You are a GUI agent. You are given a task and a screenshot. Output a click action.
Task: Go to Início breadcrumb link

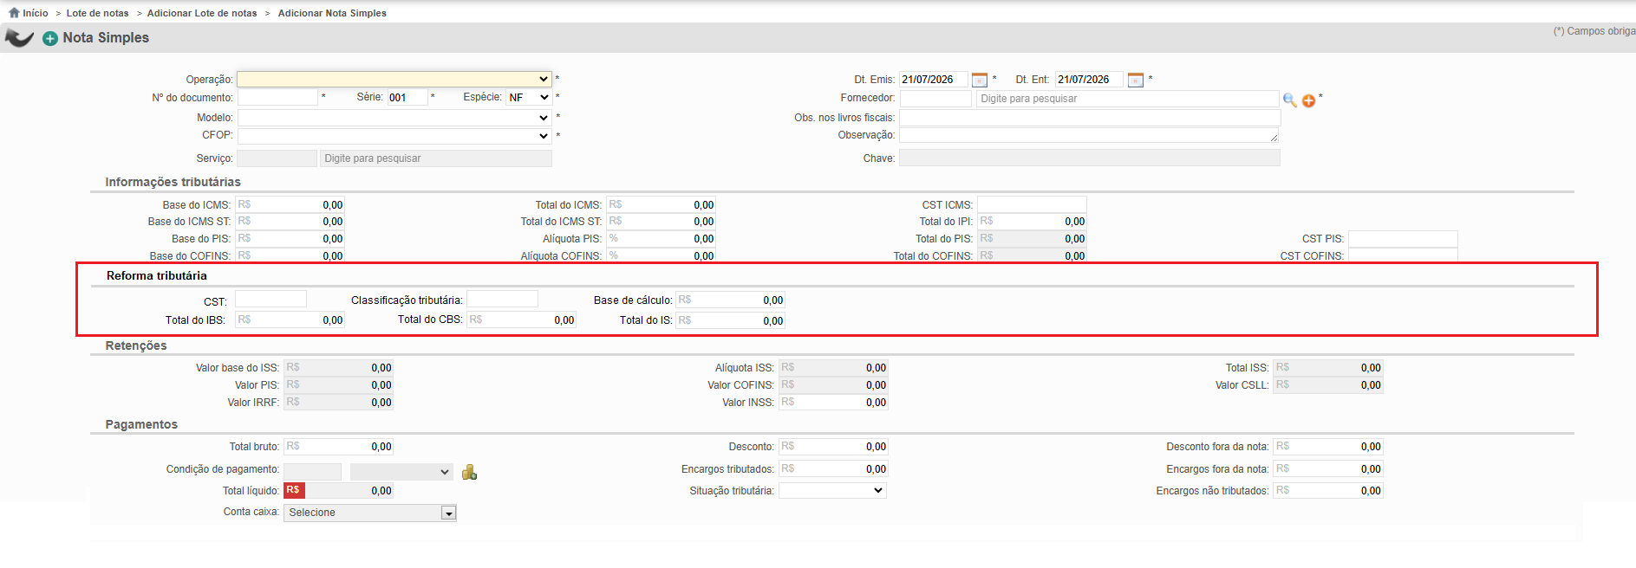36,13
